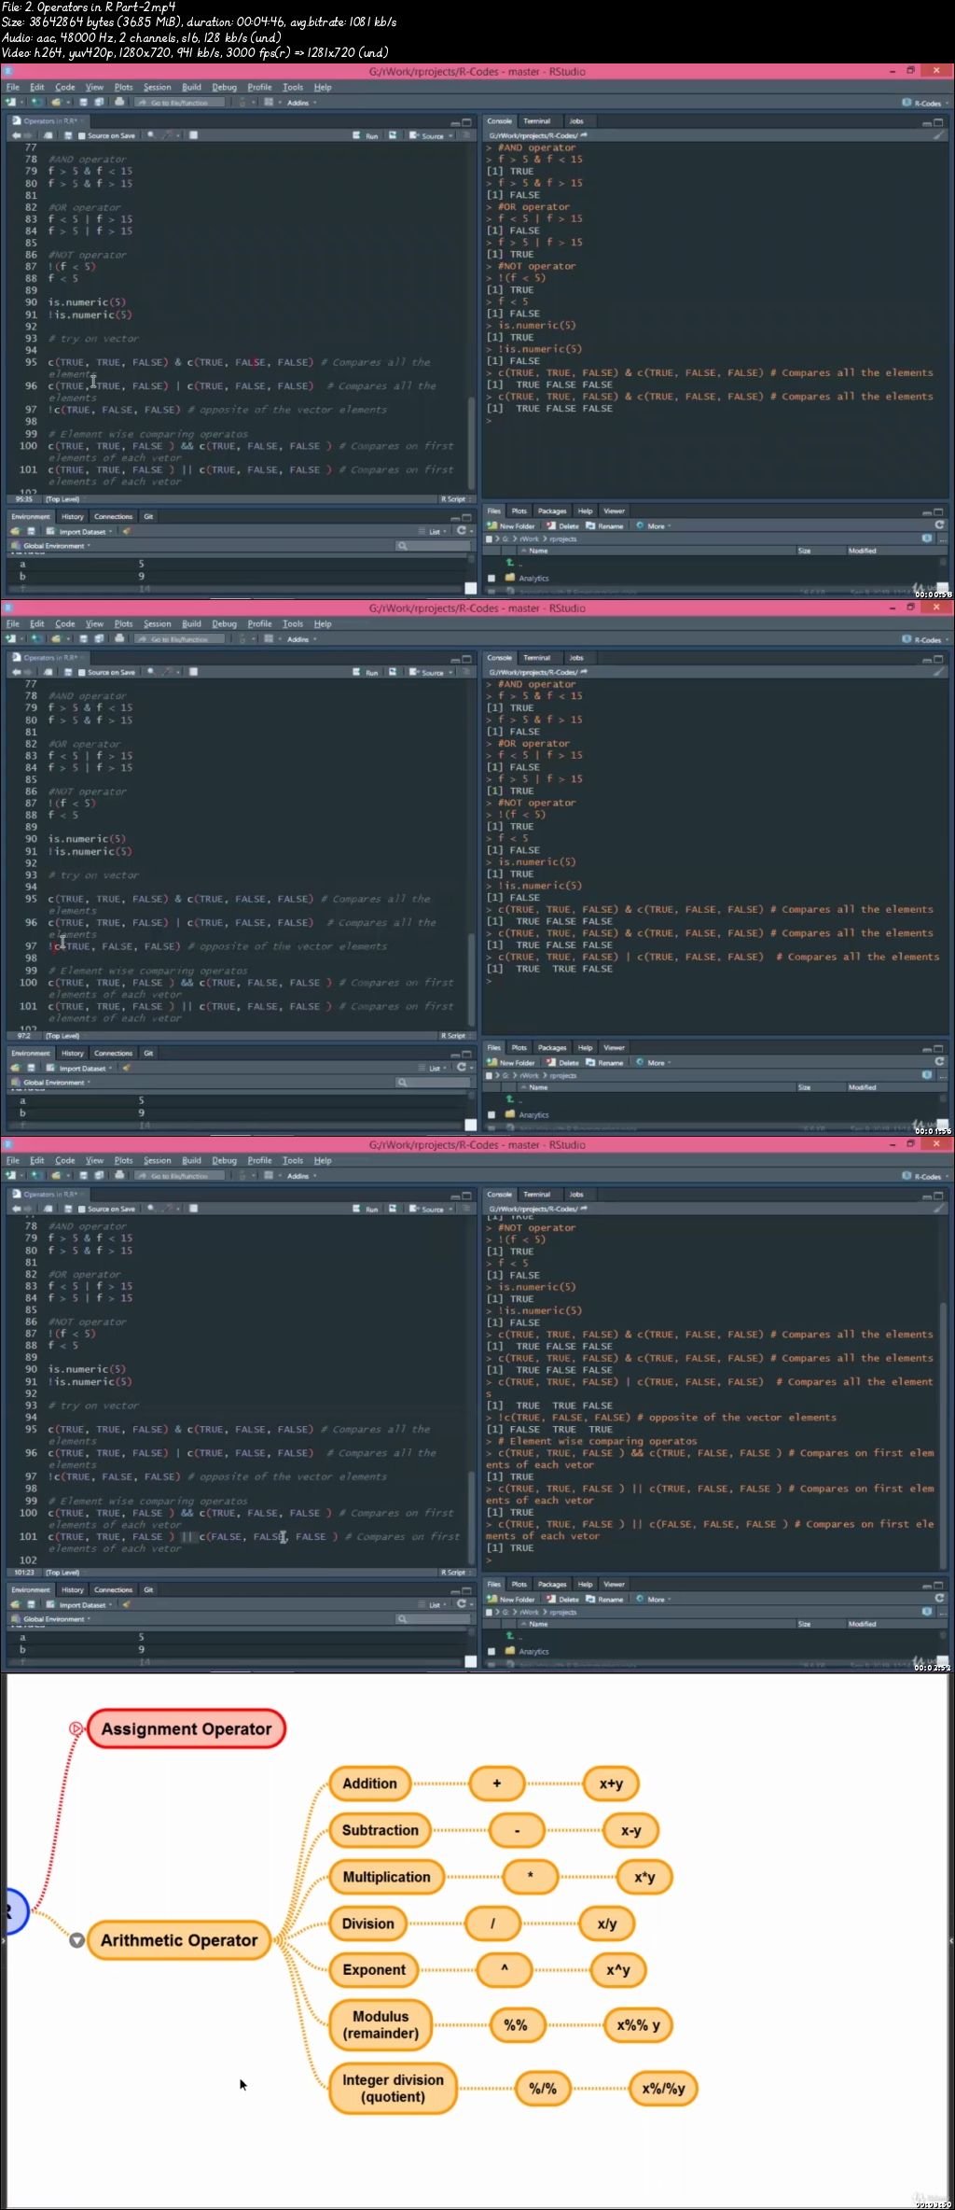Click the Run icon in top RStudio frame

pyautogui.click(x=366, y=135)
